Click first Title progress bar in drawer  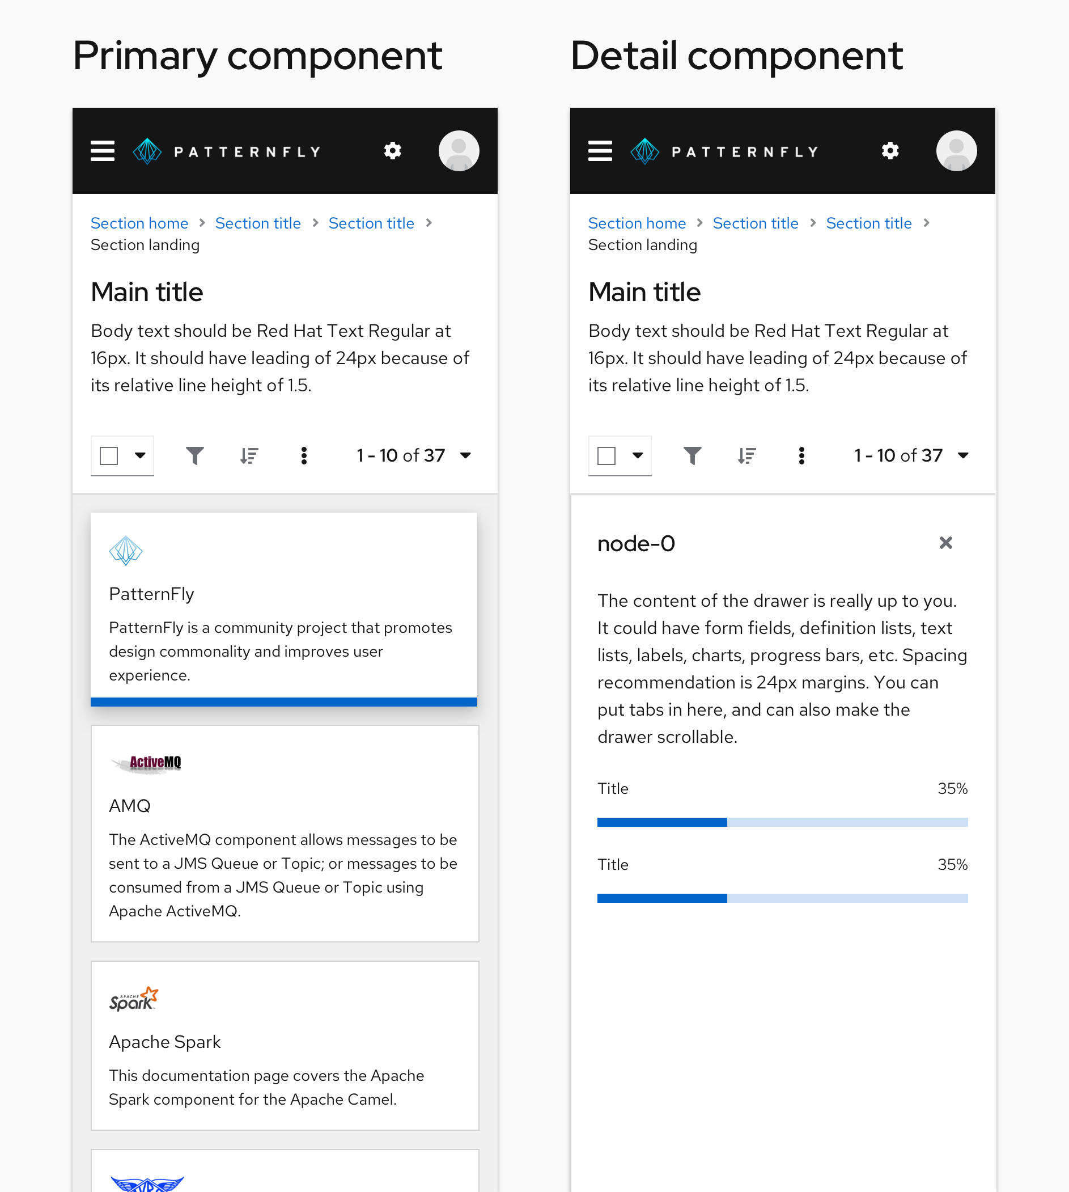(x=782, y=822)
